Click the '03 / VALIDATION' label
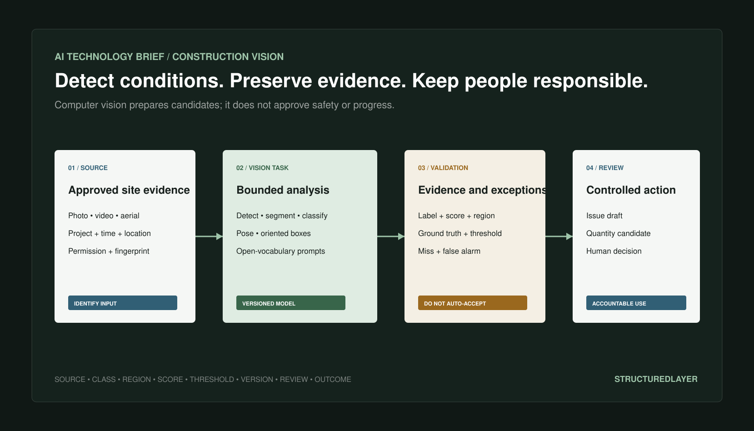Image resolution: width=754 pixels, height=431 pixels. coord(443,168)
